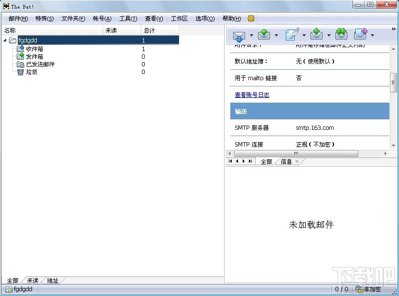
Task: Click the vertical scrollbar down arrow in info pane
Action: (x=393, y=146)
